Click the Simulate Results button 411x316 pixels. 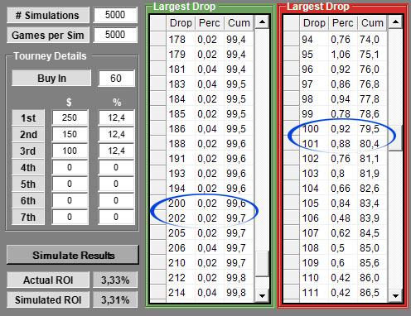(73, 255)
